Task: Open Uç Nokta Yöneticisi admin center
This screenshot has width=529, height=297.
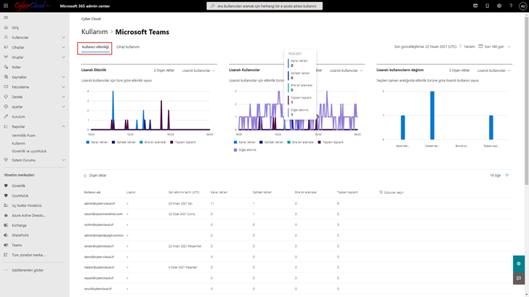Action: 27,206
